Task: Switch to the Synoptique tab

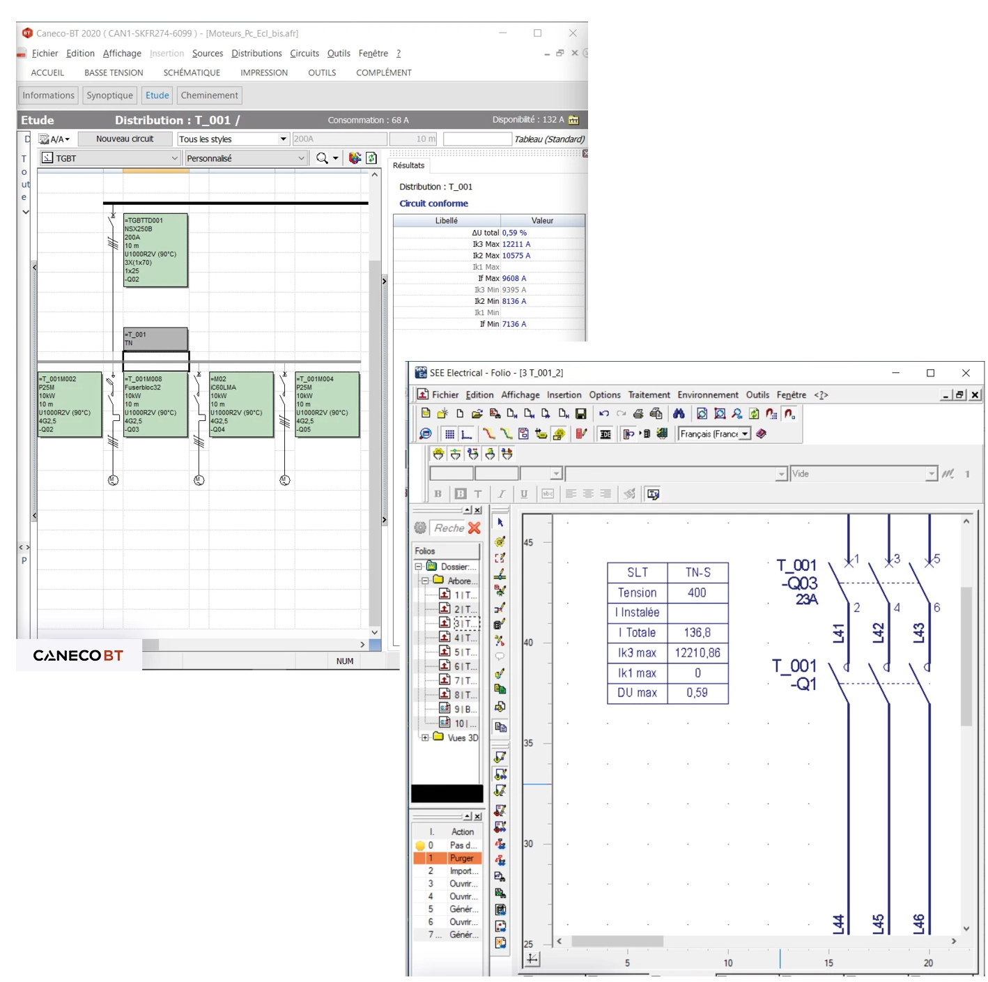Action: point(109,95)
